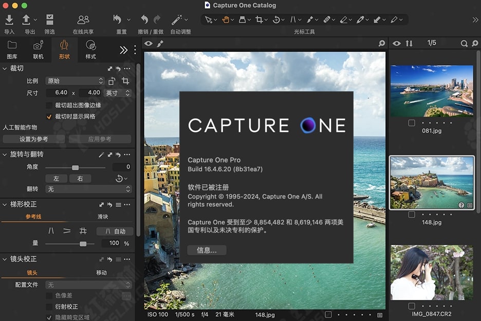Screen dimensions: 481x321
Task: Click the Export (导出) toolbar icon
Action: point(26,20)
